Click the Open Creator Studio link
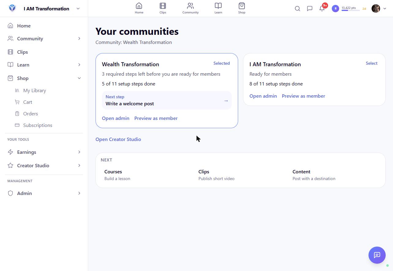 [118, 139]
